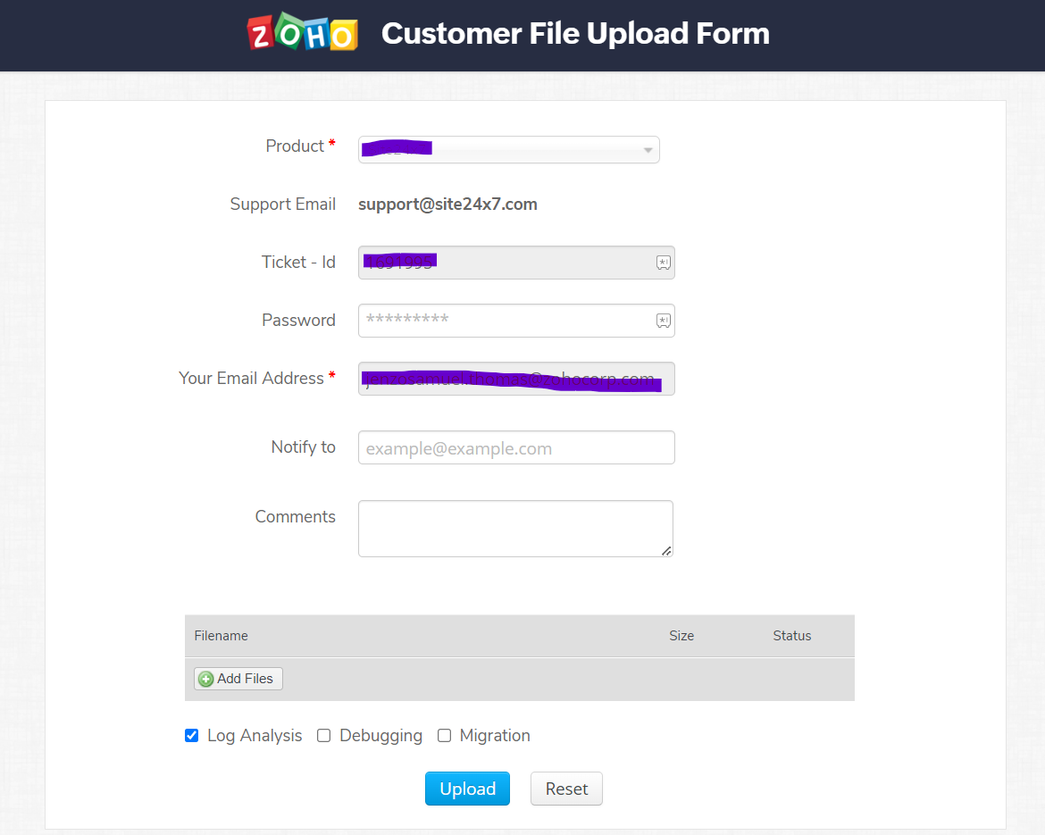The width and height of the screenshot is (1045, 835).
Task: Focus the Ticket - Id input field
Action: coord(516,263)
